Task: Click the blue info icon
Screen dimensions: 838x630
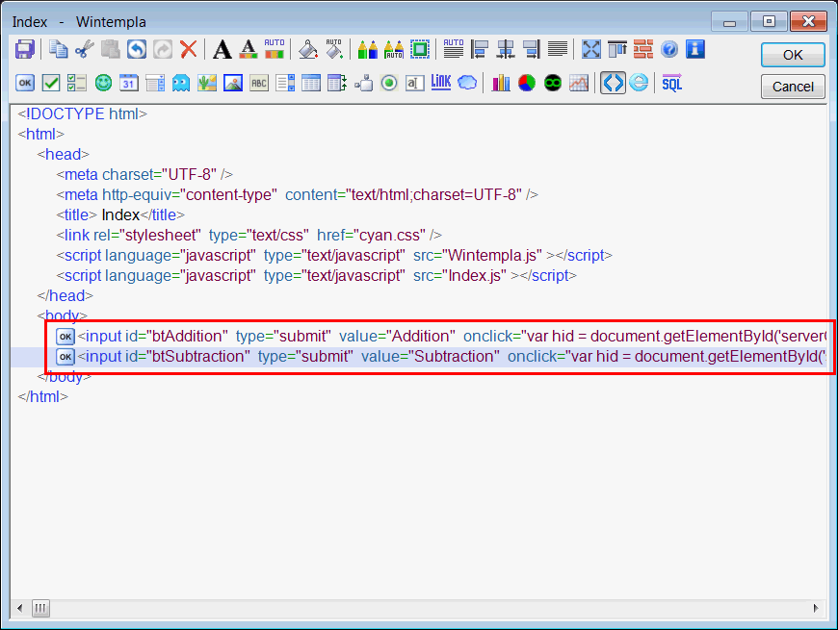Action: [x=695, y=50]
